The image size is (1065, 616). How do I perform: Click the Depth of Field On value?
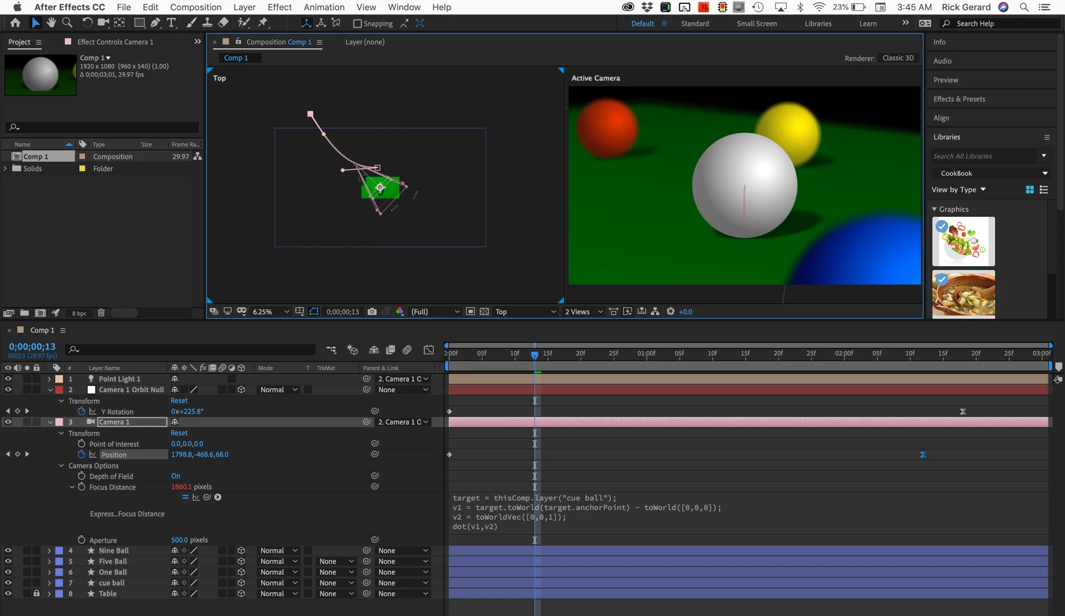[x=176, y=476]
